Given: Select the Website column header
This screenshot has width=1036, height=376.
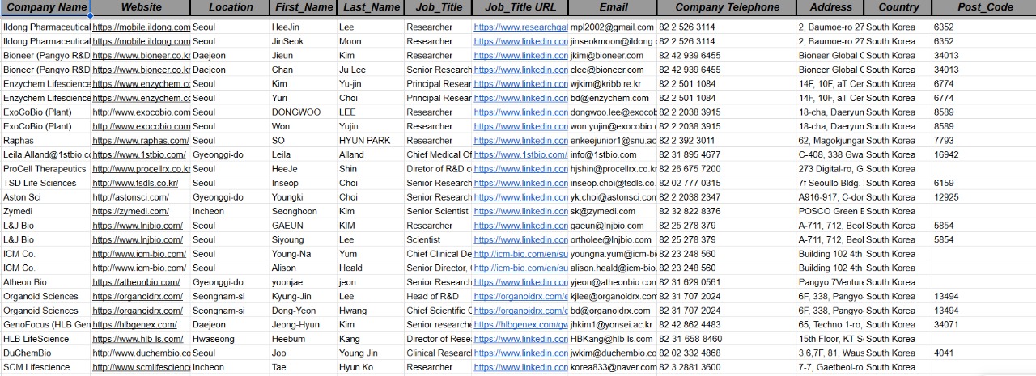Looking at the screenshot, I should point(141,7).
